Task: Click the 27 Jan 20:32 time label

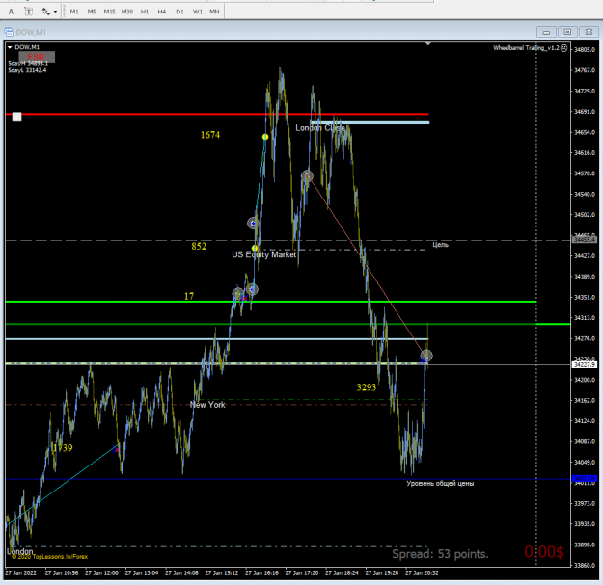Action: tap(422, 572)
